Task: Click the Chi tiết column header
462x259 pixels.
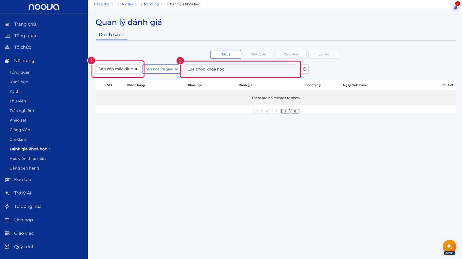Action: click(448, 85)
